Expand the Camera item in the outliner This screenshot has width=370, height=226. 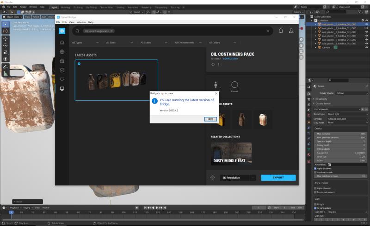[x=316, y=48]
